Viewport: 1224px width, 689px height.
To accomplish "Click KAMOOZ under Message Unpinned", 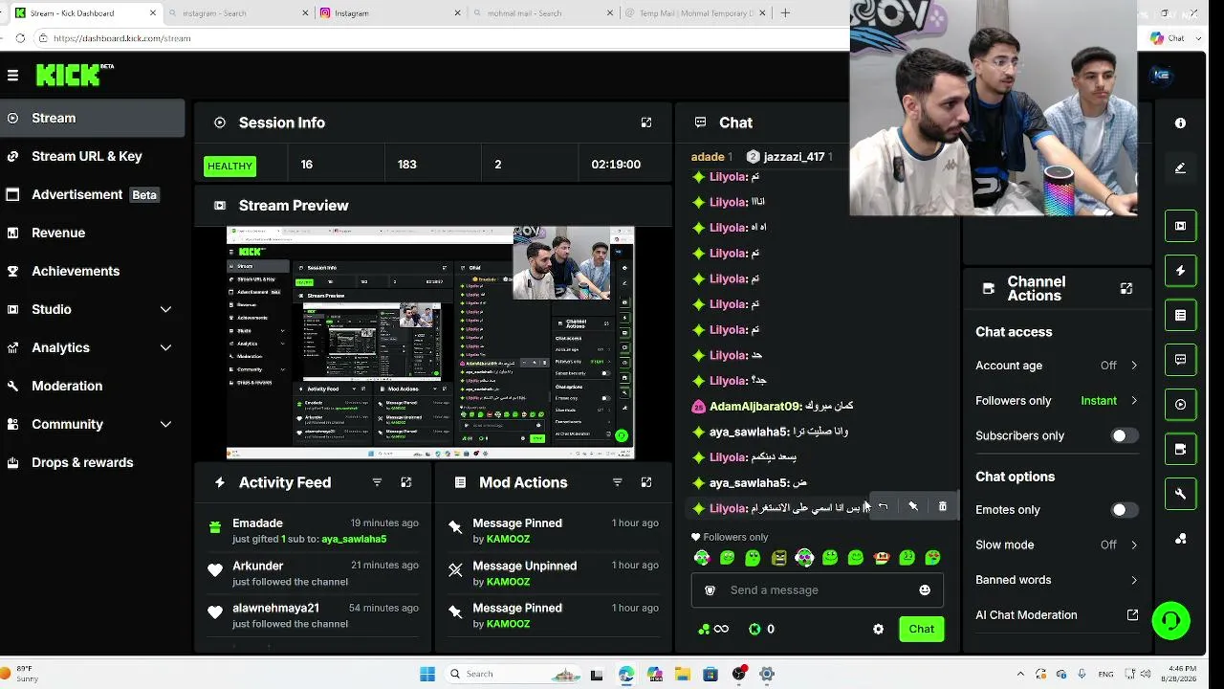I will click(x=508, y=582).
